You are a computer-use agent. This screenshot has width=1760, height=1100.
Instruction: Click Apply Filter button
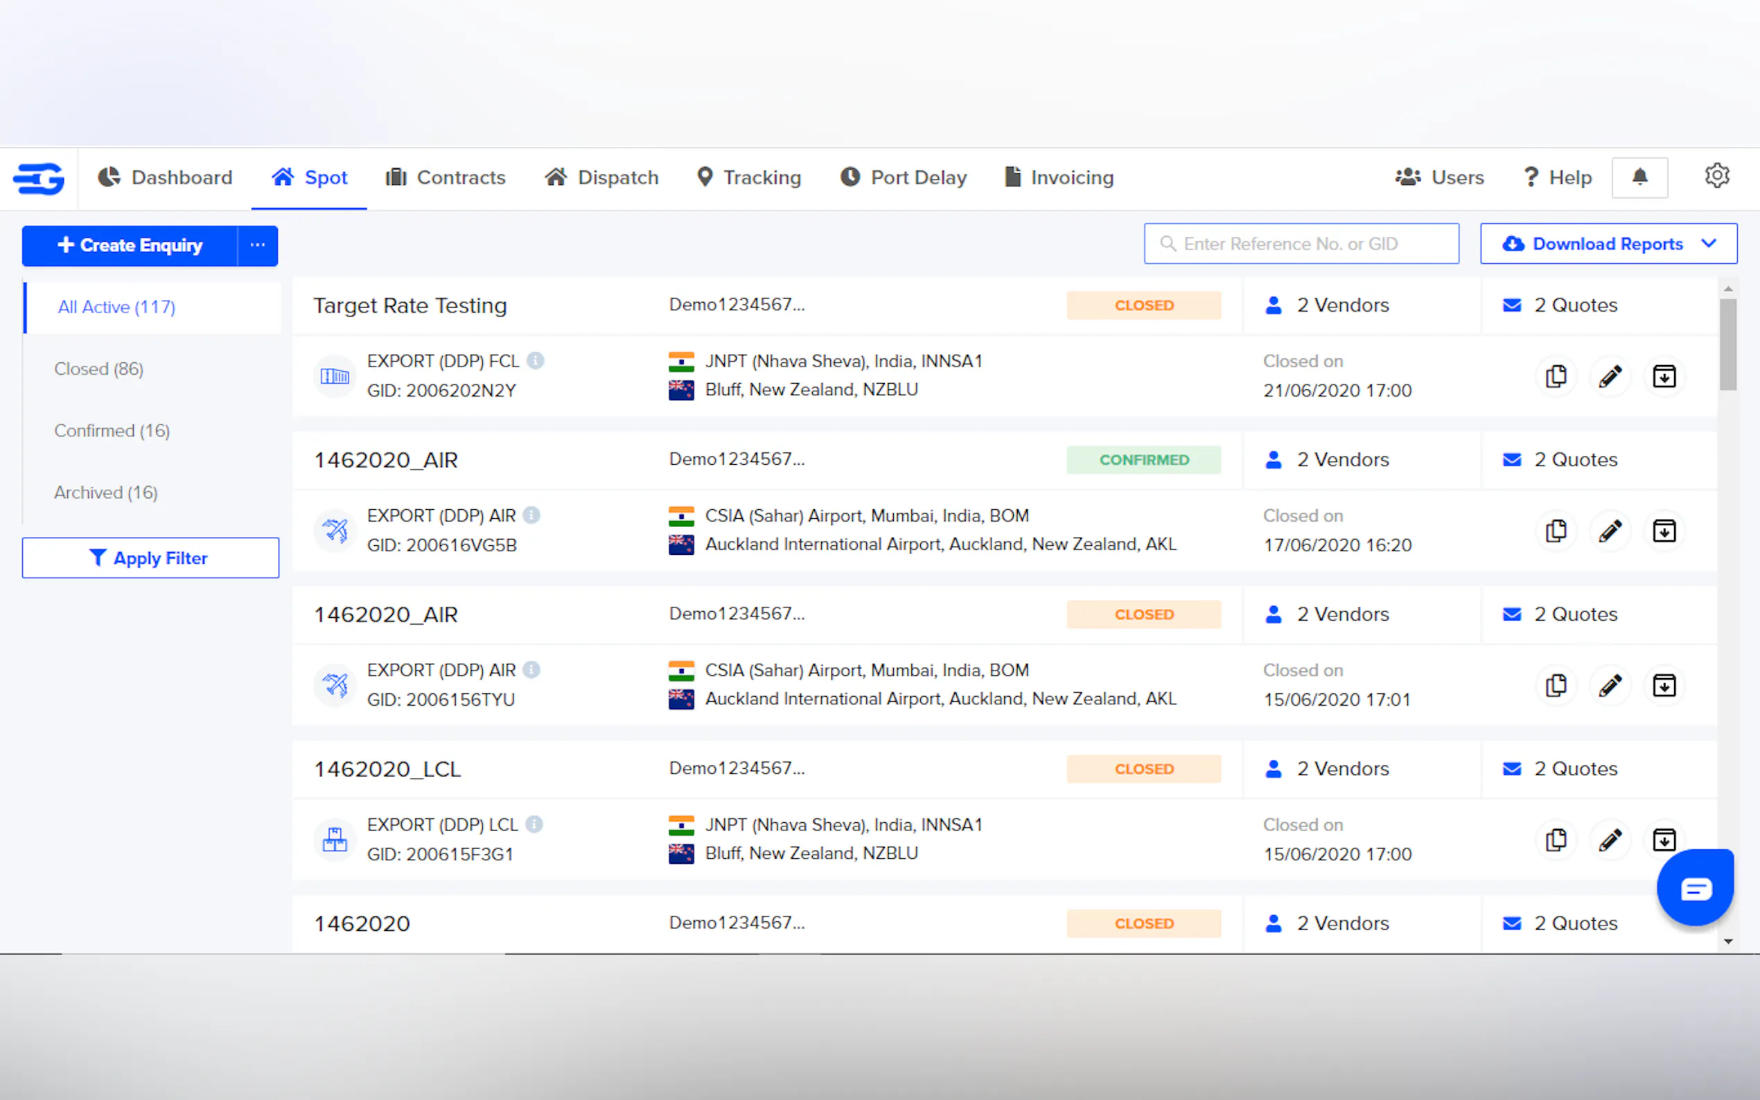click(x=150, y=558)
